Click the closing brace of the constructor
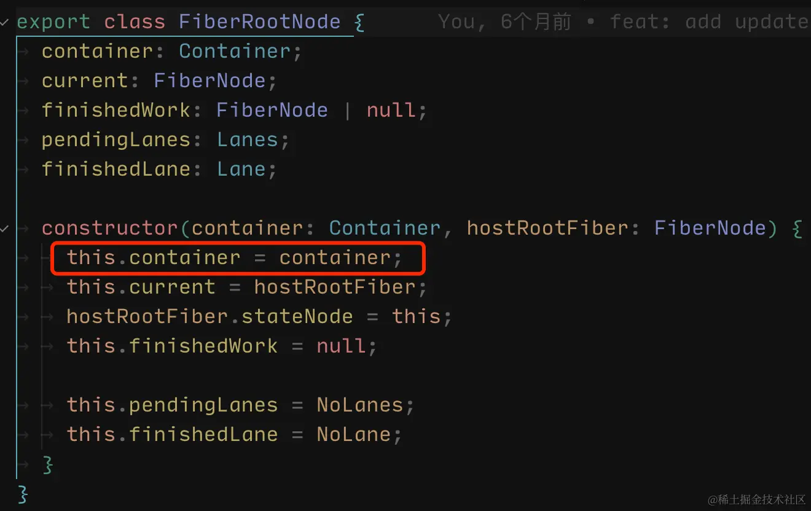 point(48,464)
